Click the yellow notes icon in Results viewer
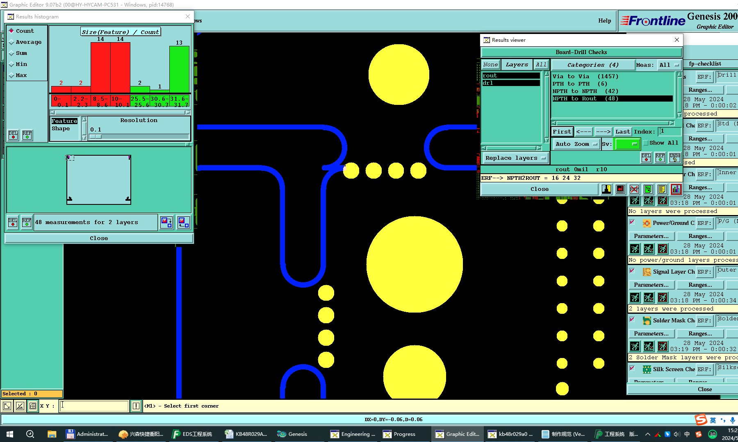Screen dimensions: 738x442 pyautogui.click(x=662, y=189)
